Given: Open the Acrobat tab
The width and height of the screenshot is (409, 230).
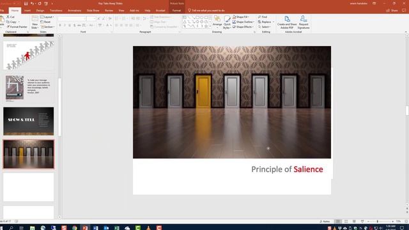Looking at the screenshot, I should pos(160,10).
